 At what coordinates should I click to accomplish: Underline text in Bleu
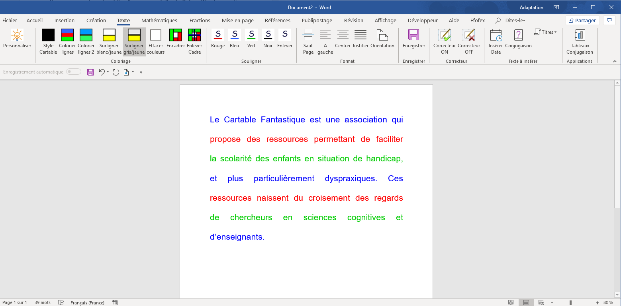(235, 39)
